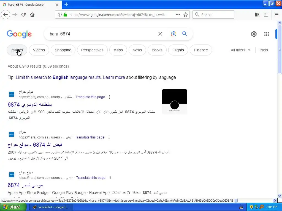Expand the All filters dropdown
The width and height of the screenshot is (282, 211).
(x=240, y=50)
